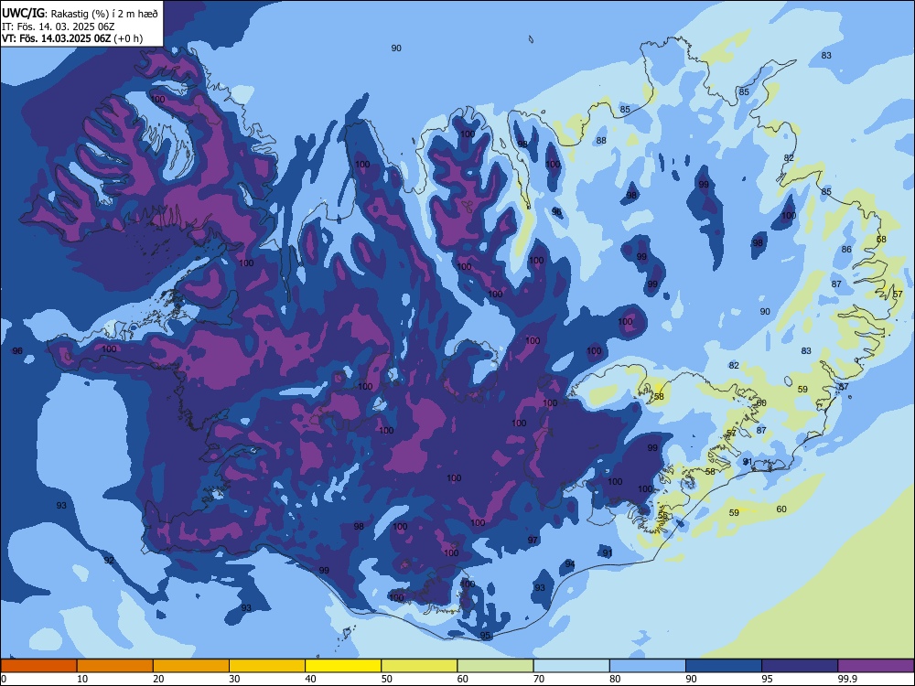The image size is (915, 686).
Task: Click the legend scale label "80"
Action: (615, 679)
